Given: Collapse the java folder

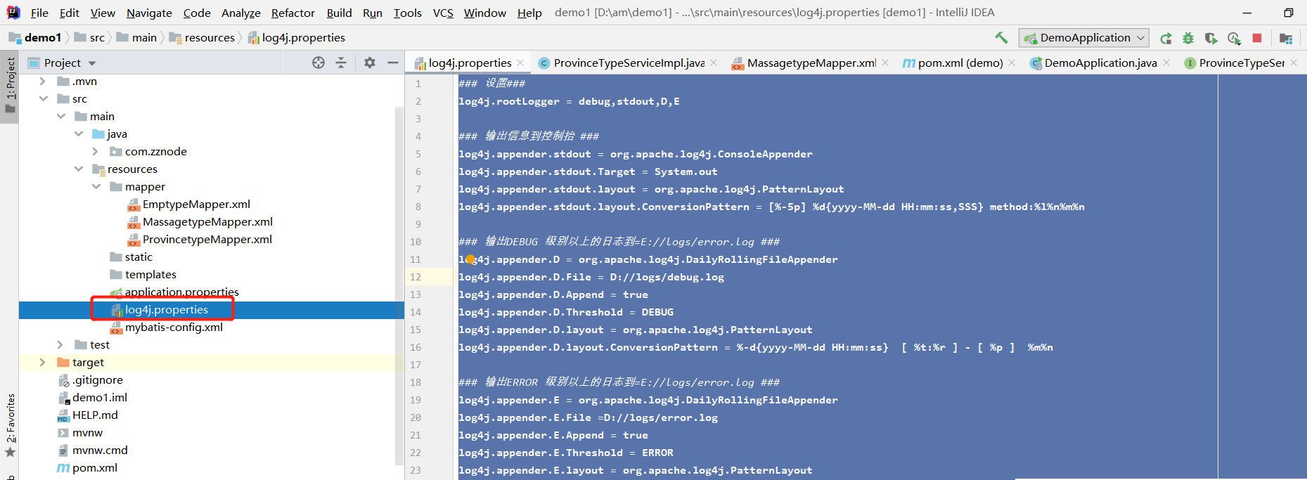Looking at the screenshot, I should click(x=79, y=134).
